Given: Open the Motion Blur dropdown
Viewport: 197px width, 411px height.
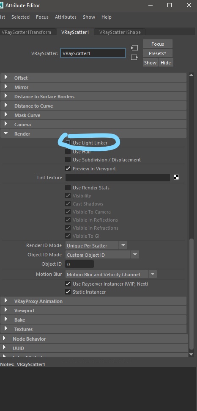Looking at the screenshot, I should pyautogui.click(x=111, y=275).
